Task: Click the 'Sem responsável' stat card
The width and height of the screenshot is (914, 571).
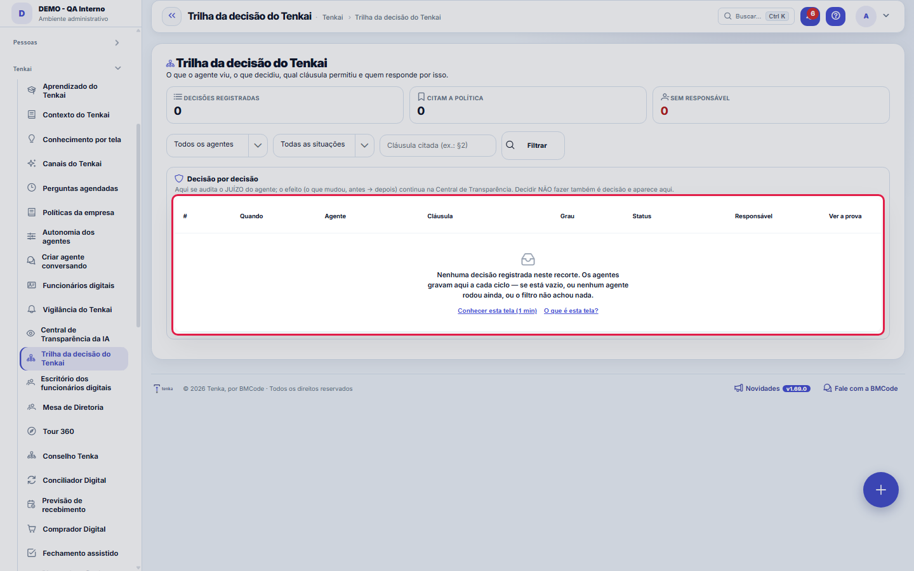Action: click(x=771, y=105)
